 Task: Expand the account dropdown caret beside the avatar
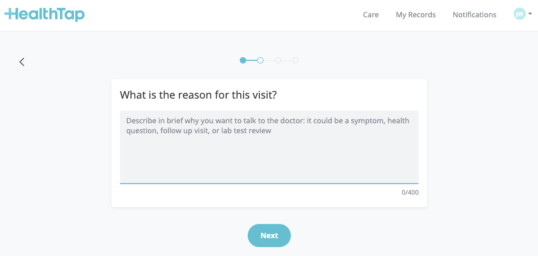point(530,14)
